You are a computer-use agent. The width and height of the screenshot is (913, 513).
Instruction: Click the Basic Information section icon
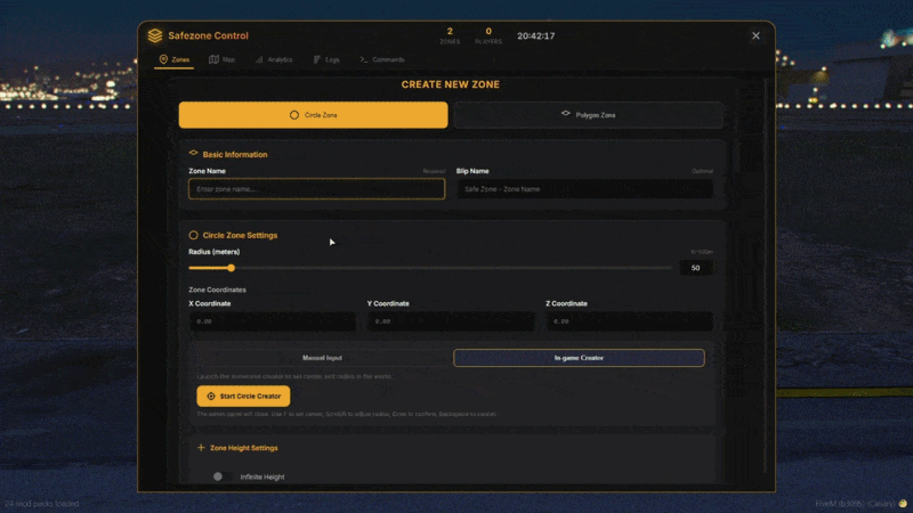point(194,153)
